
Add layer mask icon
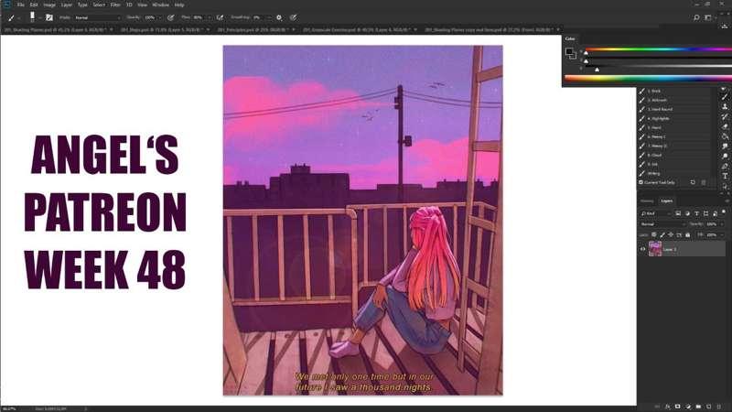[x=678, y=407]
